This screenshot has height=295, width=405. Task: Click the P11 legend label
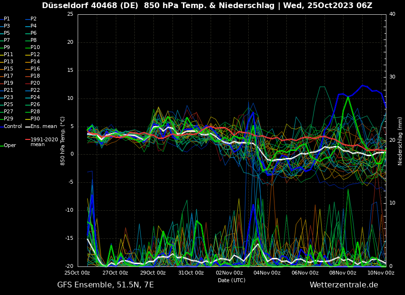(9, 55)
